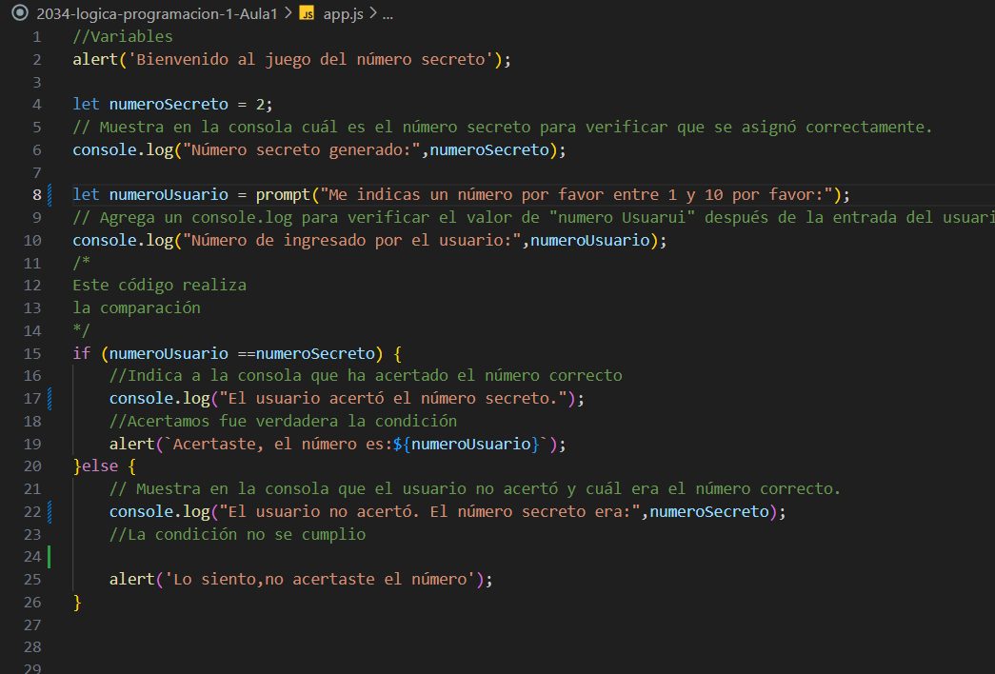Screen dimensions: 995x674
Task: Click the '//Variables' comment on line 1
Action: tap(123, 37)
